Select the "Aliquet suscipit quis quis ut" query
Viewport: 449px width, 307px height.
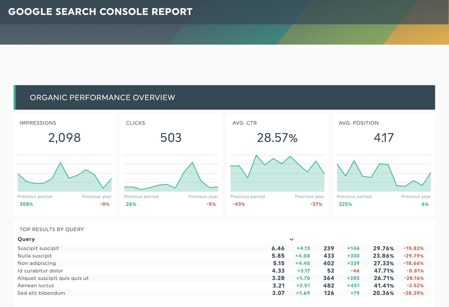click(x=53, y=278)
